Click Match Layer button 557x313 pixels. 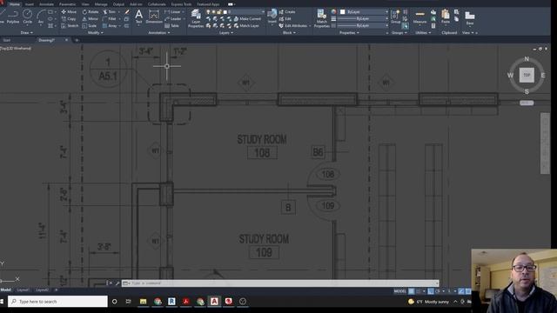coord(246,26)
